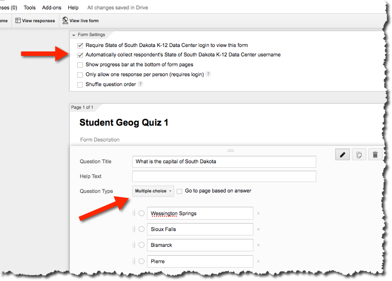Select the Wessington Springs radio button
This screenshot has height=281, width=392.
point(142,213)
